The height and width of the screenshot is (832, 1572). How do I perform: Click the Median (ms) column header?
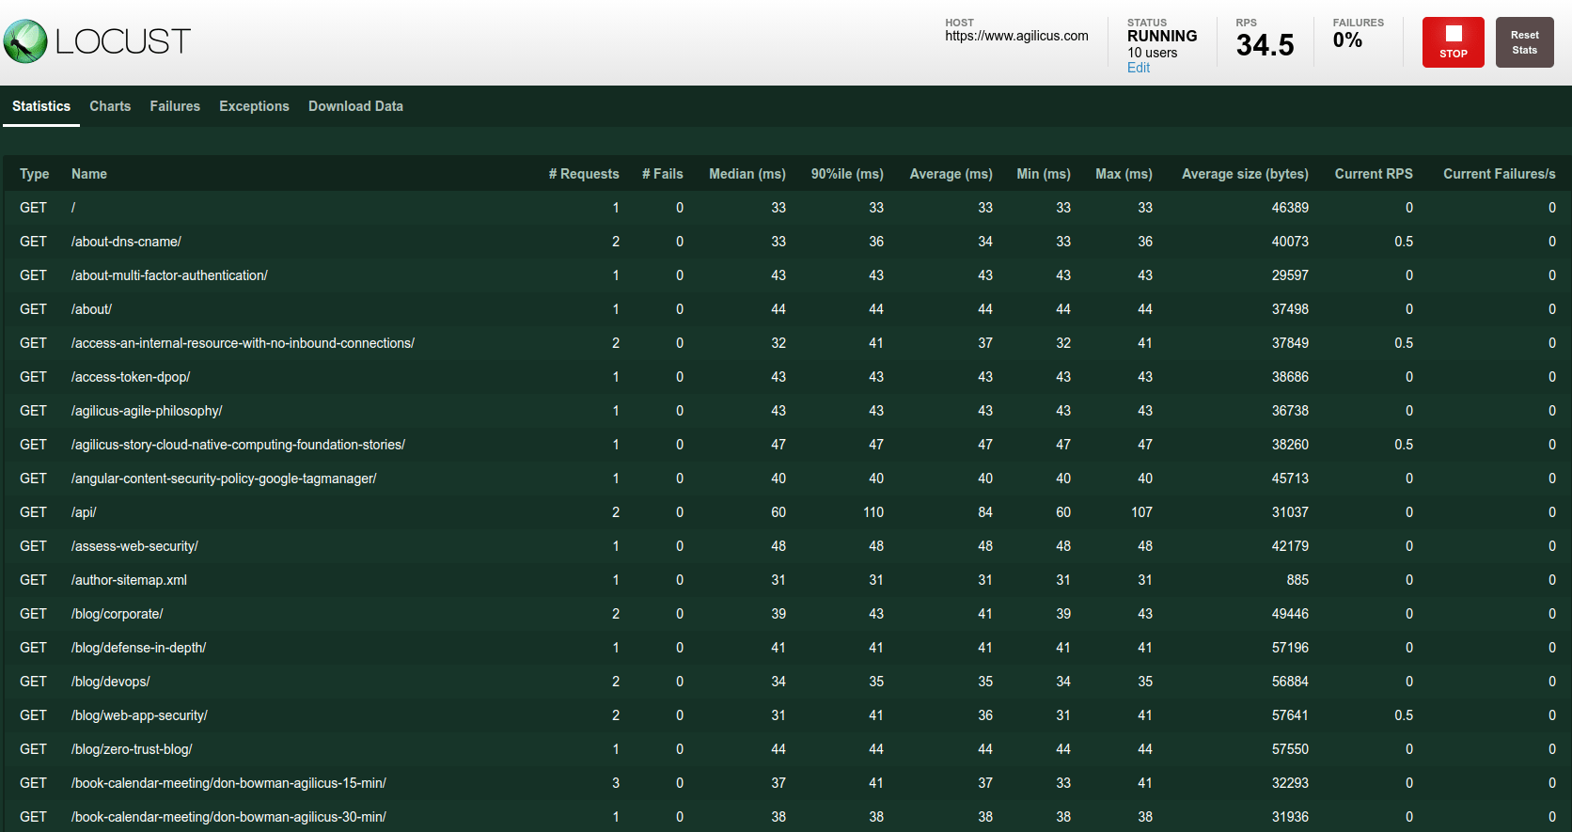747,174
